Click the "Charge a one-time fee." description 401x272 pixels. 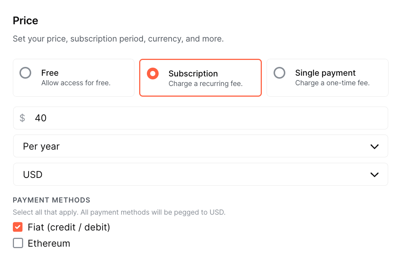point(332,83)
